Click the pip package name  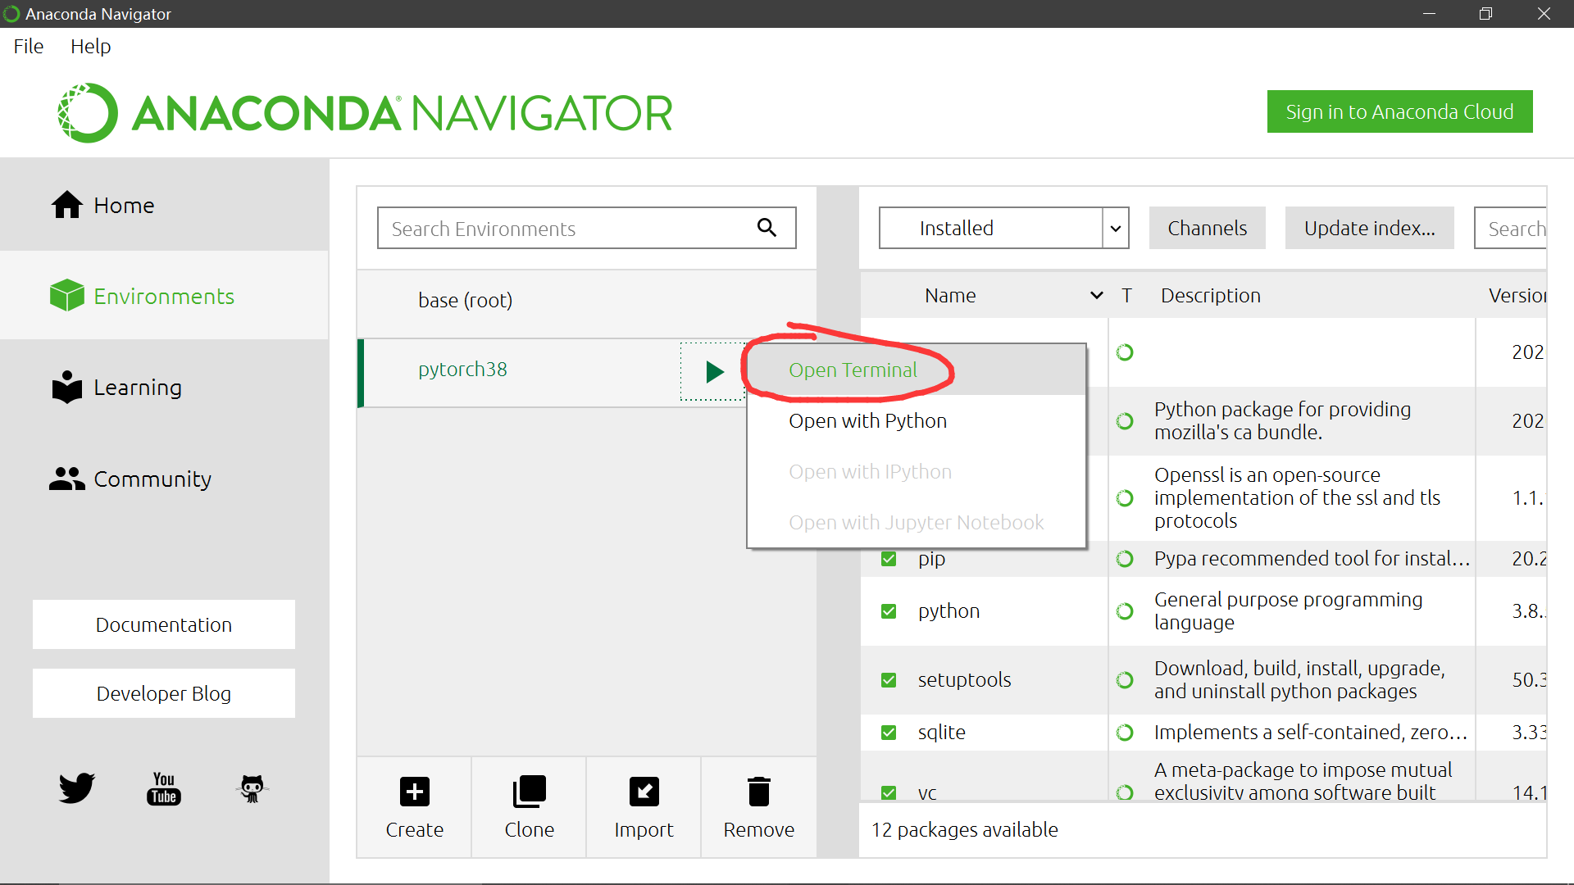[x=931, y=559]
